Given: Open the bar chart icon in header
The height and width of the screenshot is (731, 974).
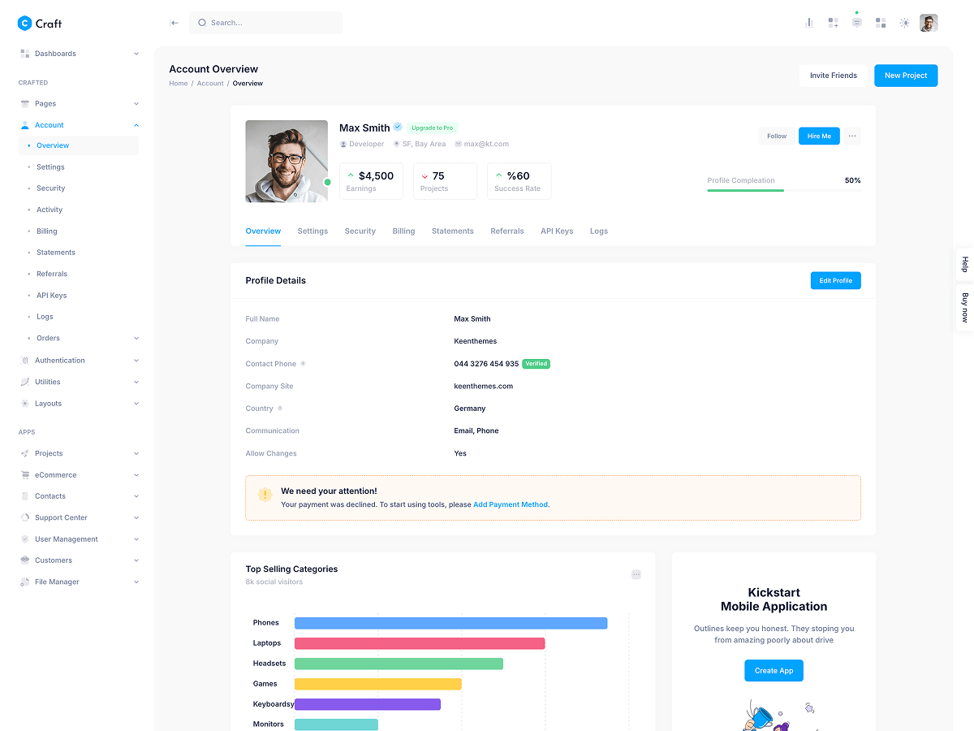Looking at the screenshot, I should pyautogui.click(x=808, y=23).
